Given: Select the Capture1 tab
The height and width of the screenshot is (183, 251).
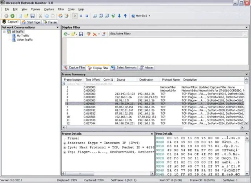Looking at the screenshot, I should point(11,22).
